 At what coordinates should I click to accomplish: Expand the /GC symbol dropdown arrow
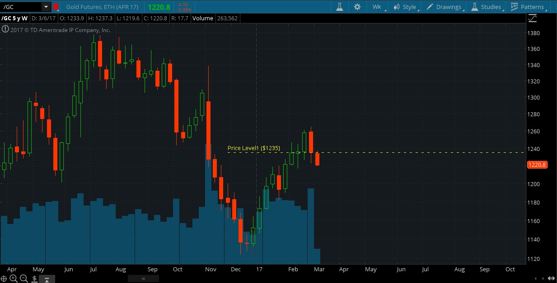(46, 7)
